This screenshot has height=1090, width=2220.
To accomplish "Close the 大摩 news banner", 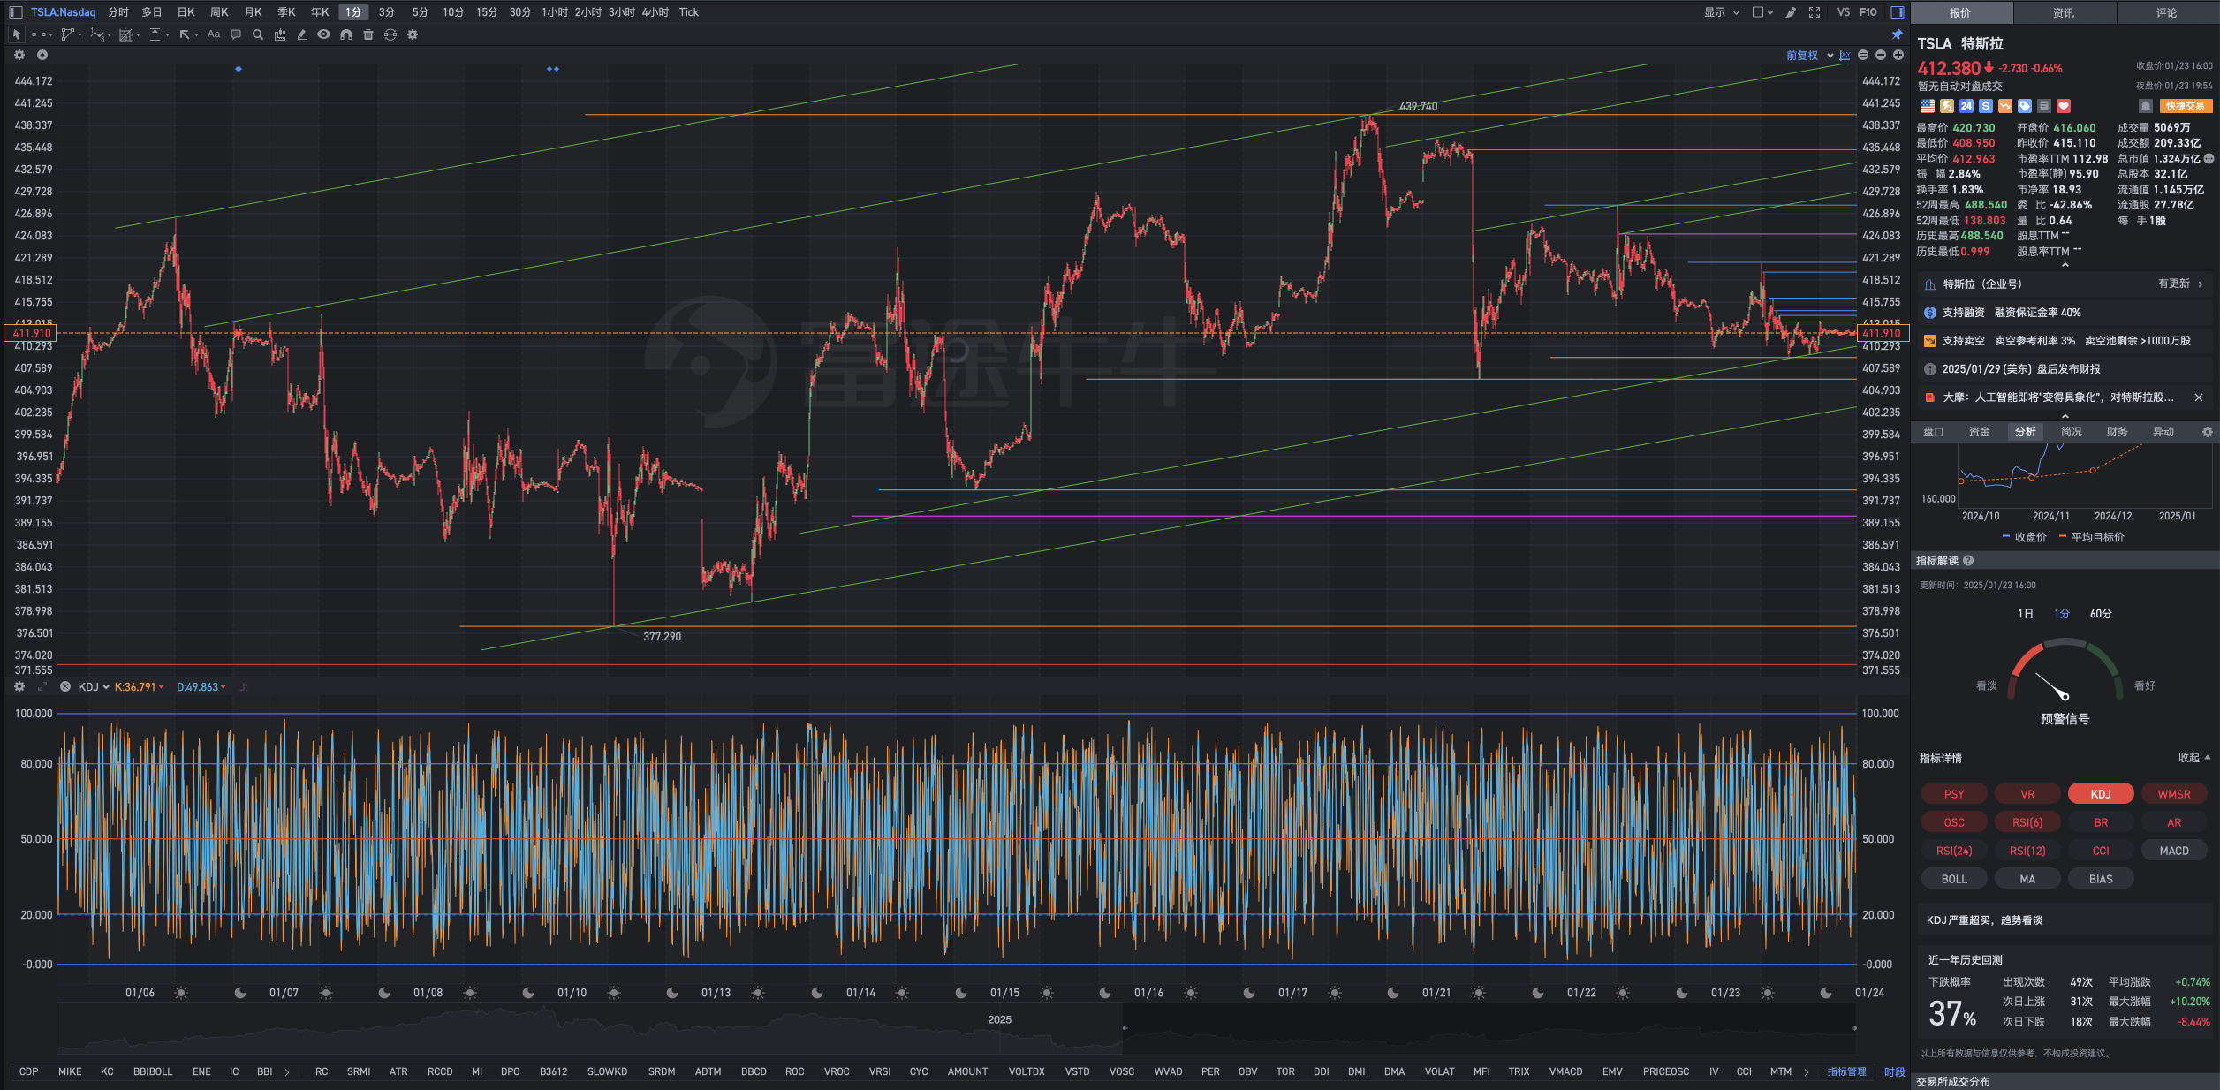I will tap(2199, 397).
